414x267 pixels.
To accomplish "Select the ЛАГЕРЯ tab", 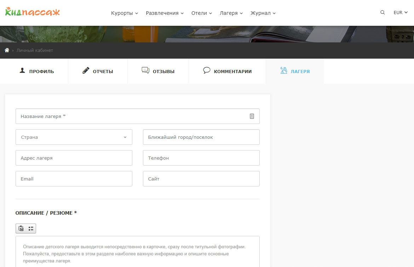I will 295,71.
